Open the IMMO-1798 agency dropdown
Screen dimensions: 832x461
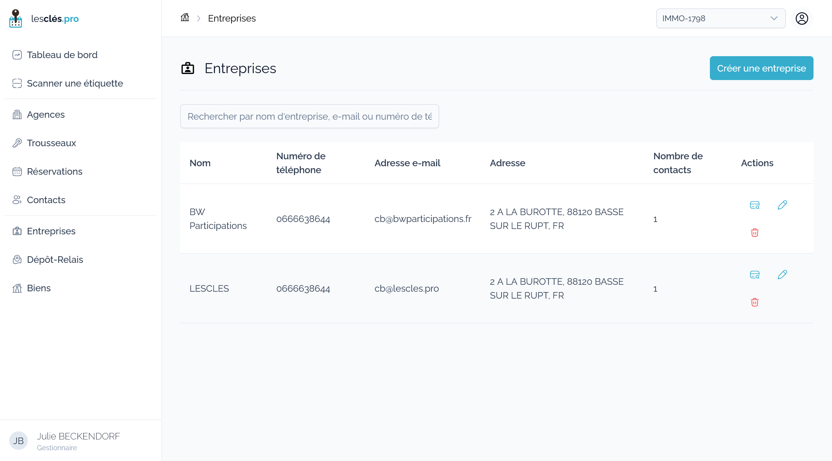[721, 18]
